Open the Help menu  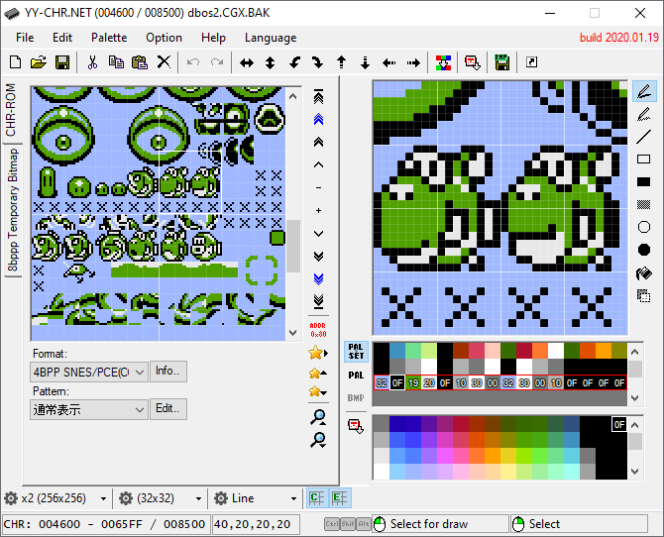click(213, 38)
